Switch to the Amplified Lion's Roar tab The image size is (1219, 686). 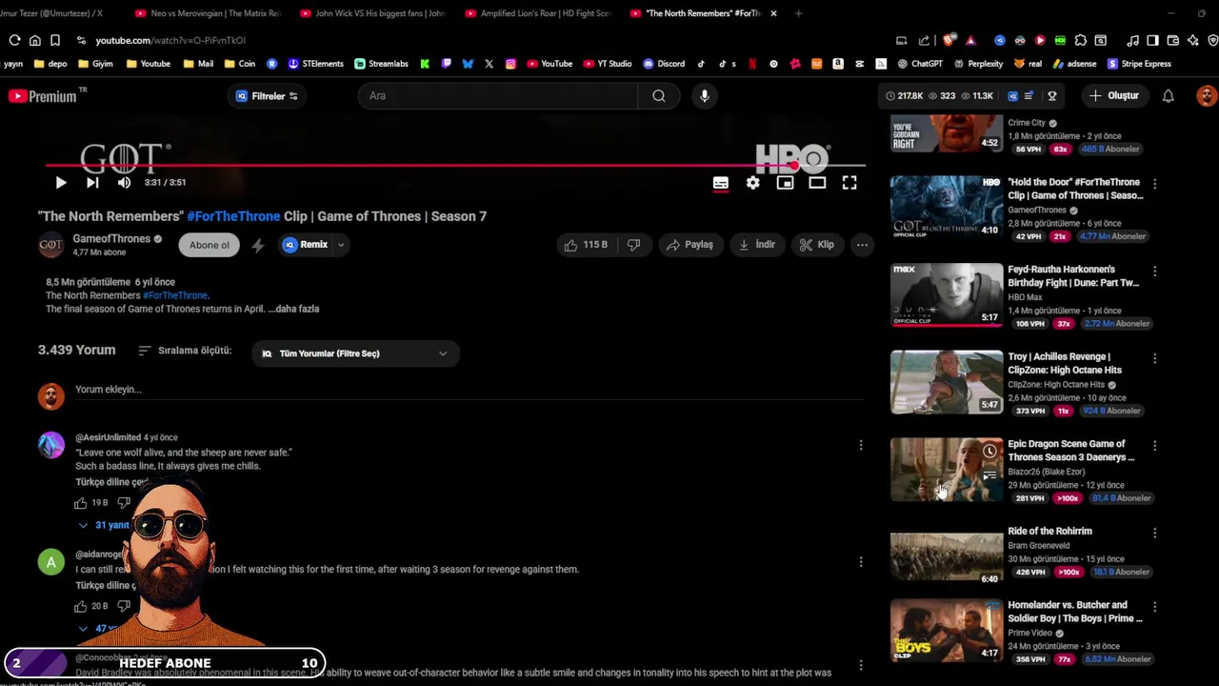[538, 13]
